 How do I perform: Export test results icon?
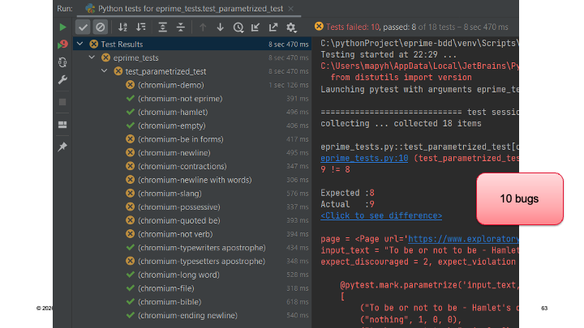tap(273, 28)
